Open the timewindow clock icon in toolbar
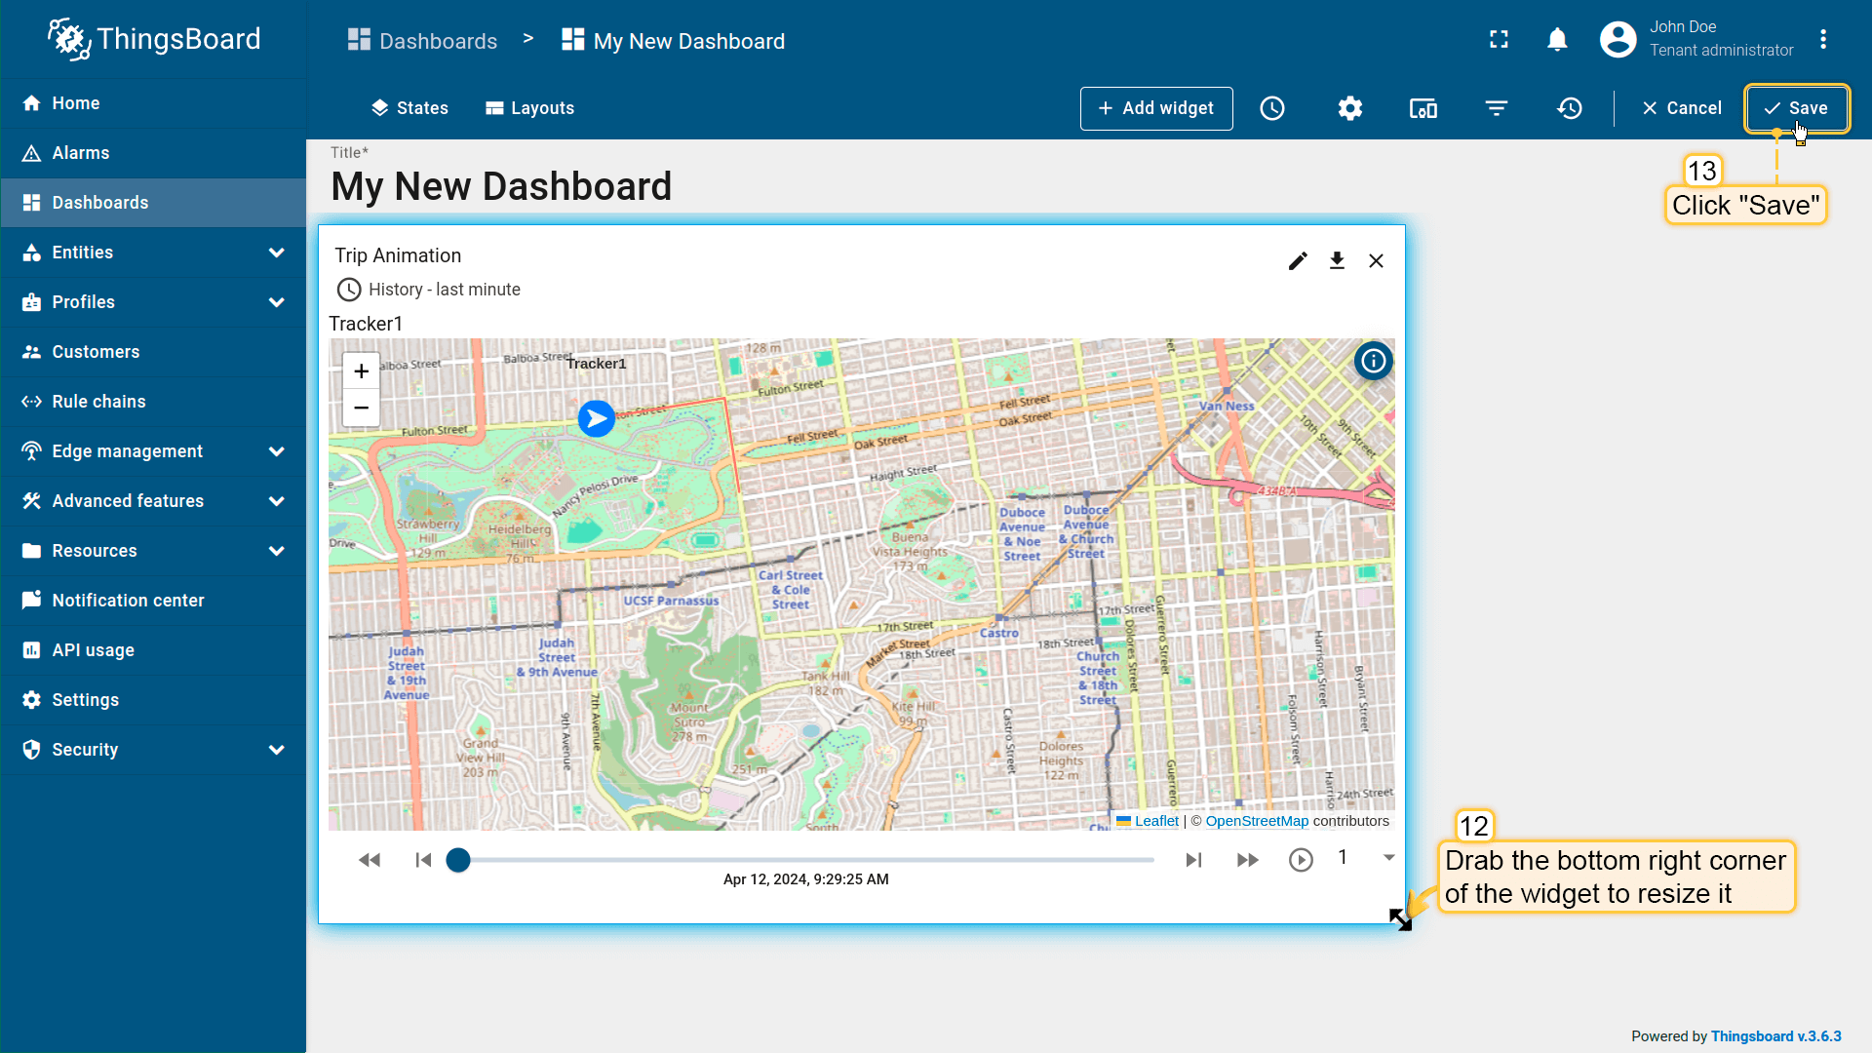The image size is (1872, 1053). pos(1272,108)
